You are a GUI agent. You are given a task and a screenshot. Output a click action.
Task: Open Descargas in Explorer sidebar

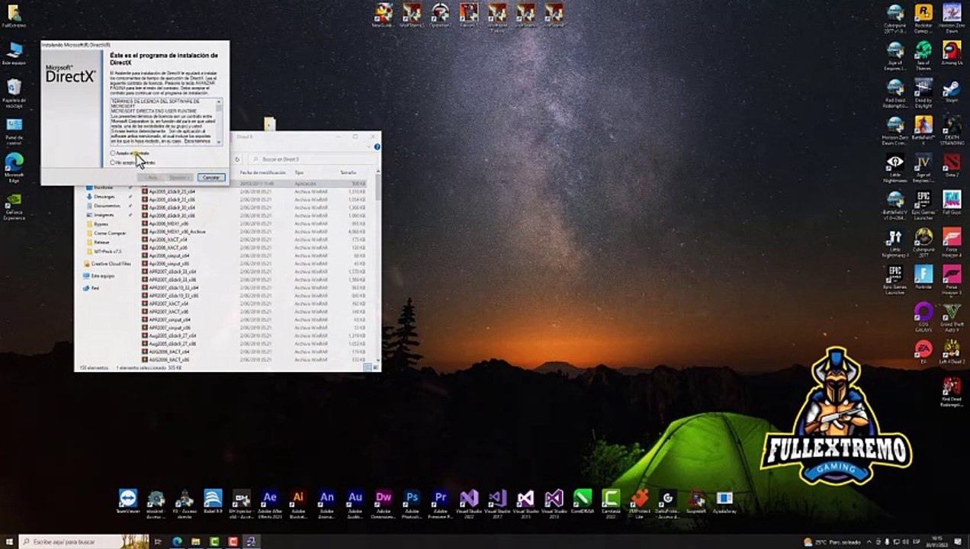(104, 197)
